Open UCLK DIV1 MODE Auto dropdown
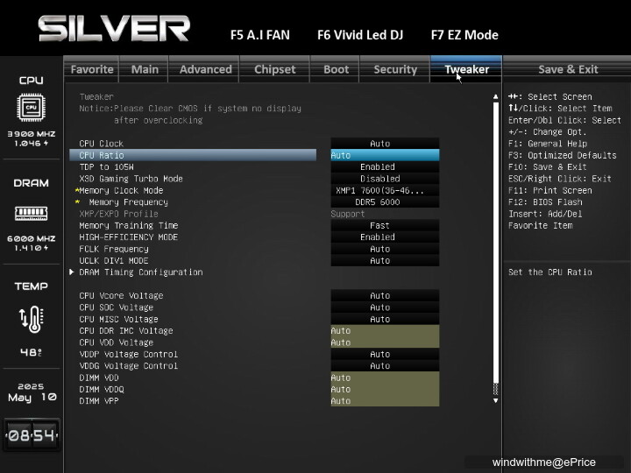The height and width of the screenshot is (473, 631). tap(385, 261)
